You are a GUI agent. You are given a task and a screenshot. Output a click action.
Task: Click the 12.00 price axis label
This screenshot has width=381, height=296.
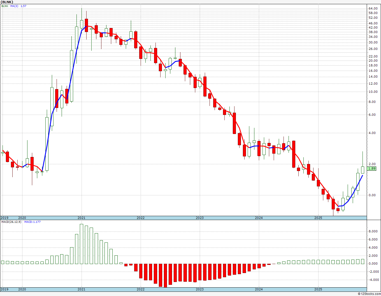click(373, 84)
